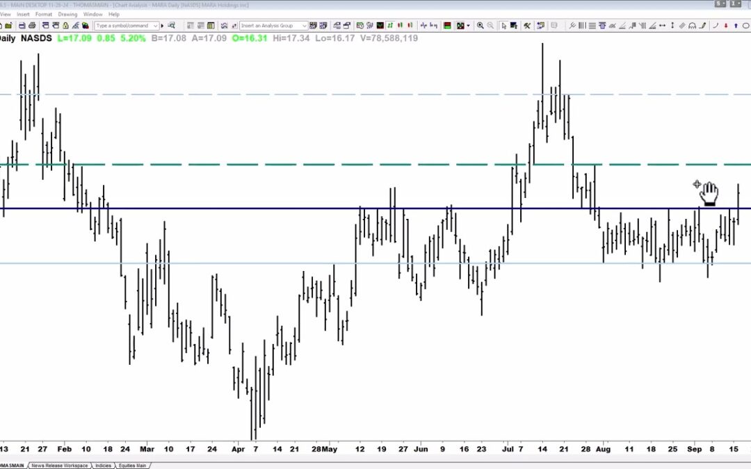Screen dimensions: 751x469
Task: Expand the symbol/command dropdown arrow
Action: (155, 26)
